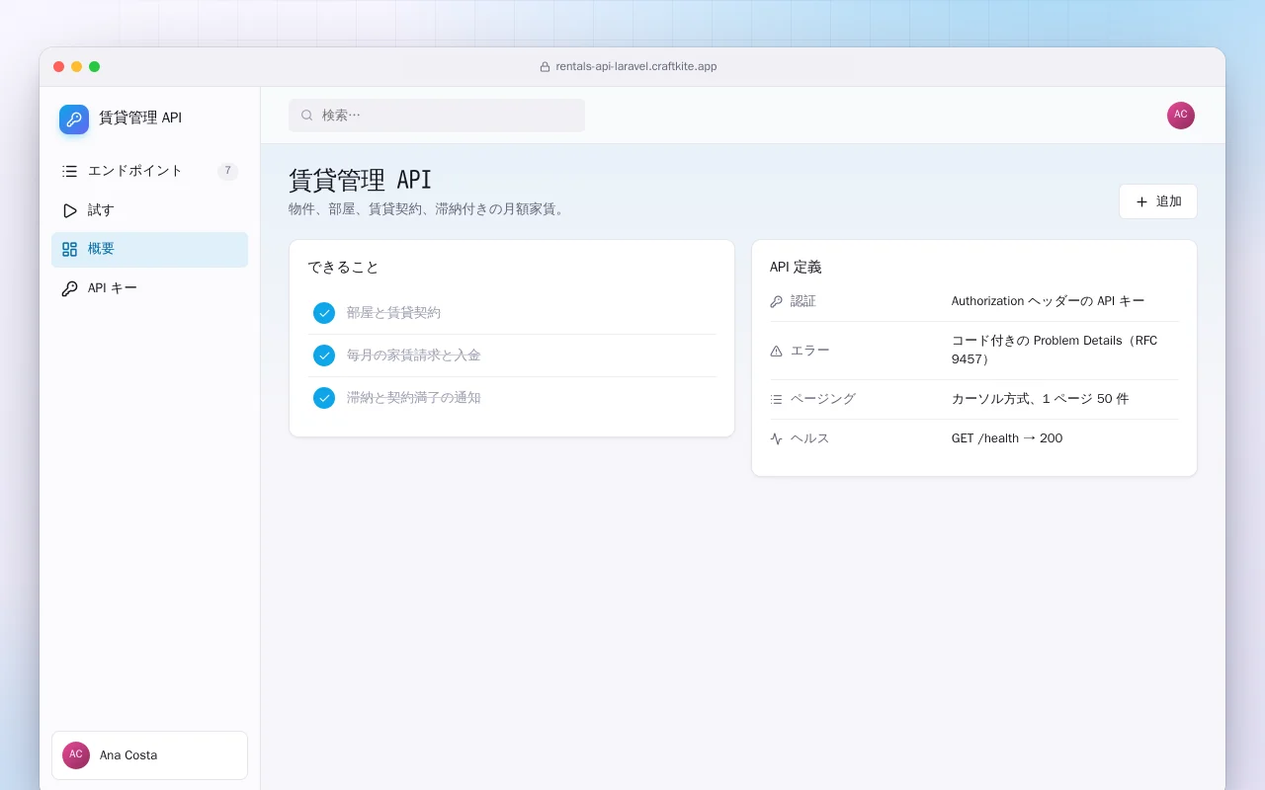Click the ヘルス pulse icon
1265x790 pixels.
click(776, 438)
